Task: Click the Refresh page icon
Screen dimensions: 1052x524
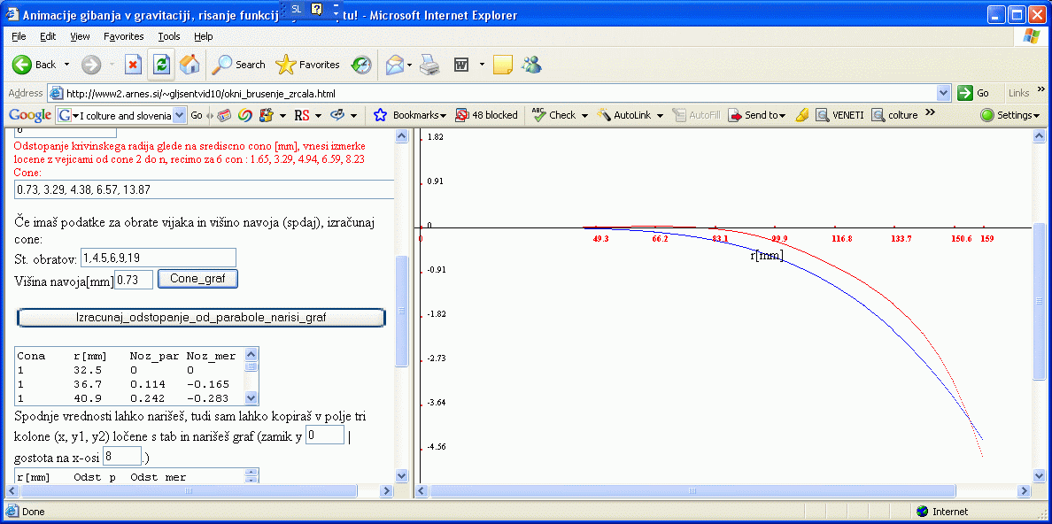Action: 161,65
